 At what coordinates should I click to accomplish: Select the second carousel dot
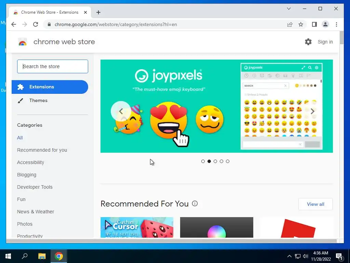coord(209,161)
